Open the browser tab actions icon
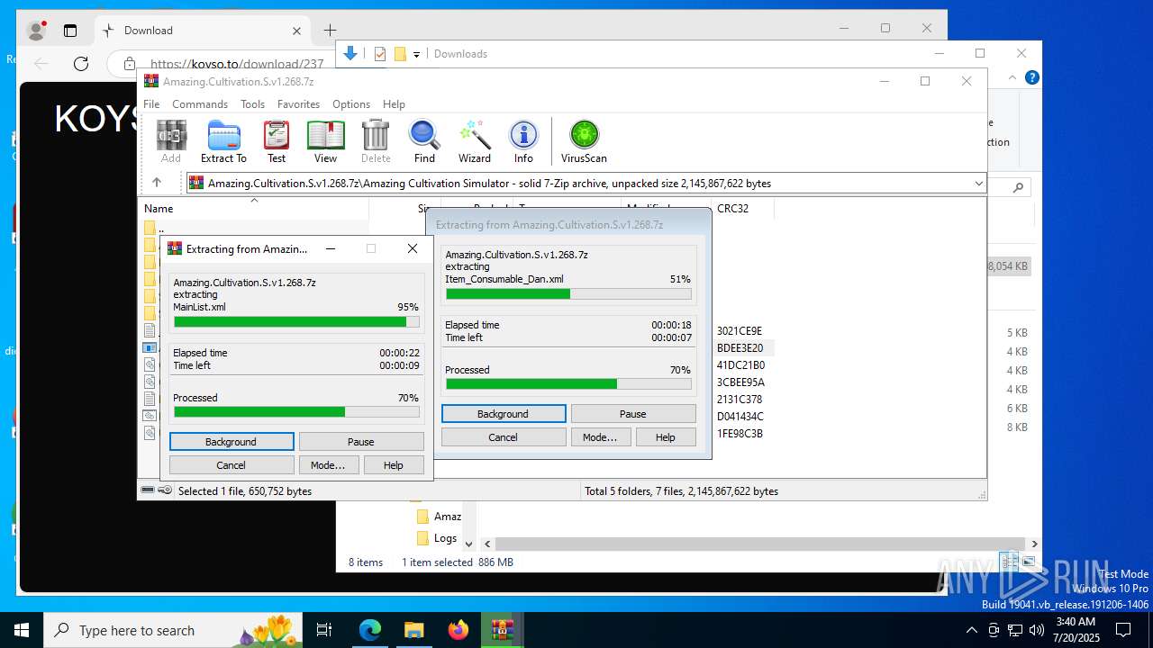1153x648 pixels. [70, 31]
